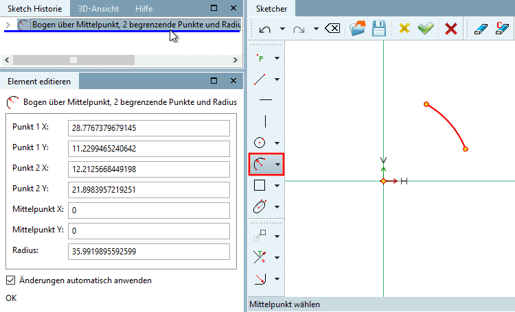The height and width of the screenshot is (312, 515).
Task: Switch to the 3D-Ansicht tab
Action: click(x=98, y=8)
